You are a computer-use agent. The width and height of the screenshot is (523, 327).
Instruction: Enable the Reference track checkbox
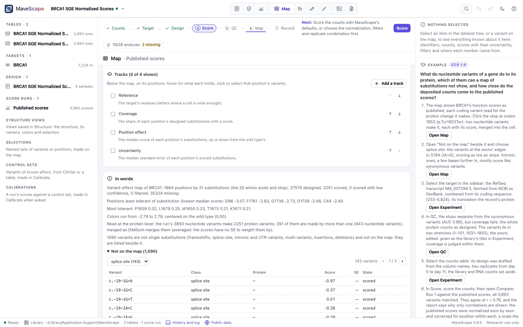(x=113, y=96)
